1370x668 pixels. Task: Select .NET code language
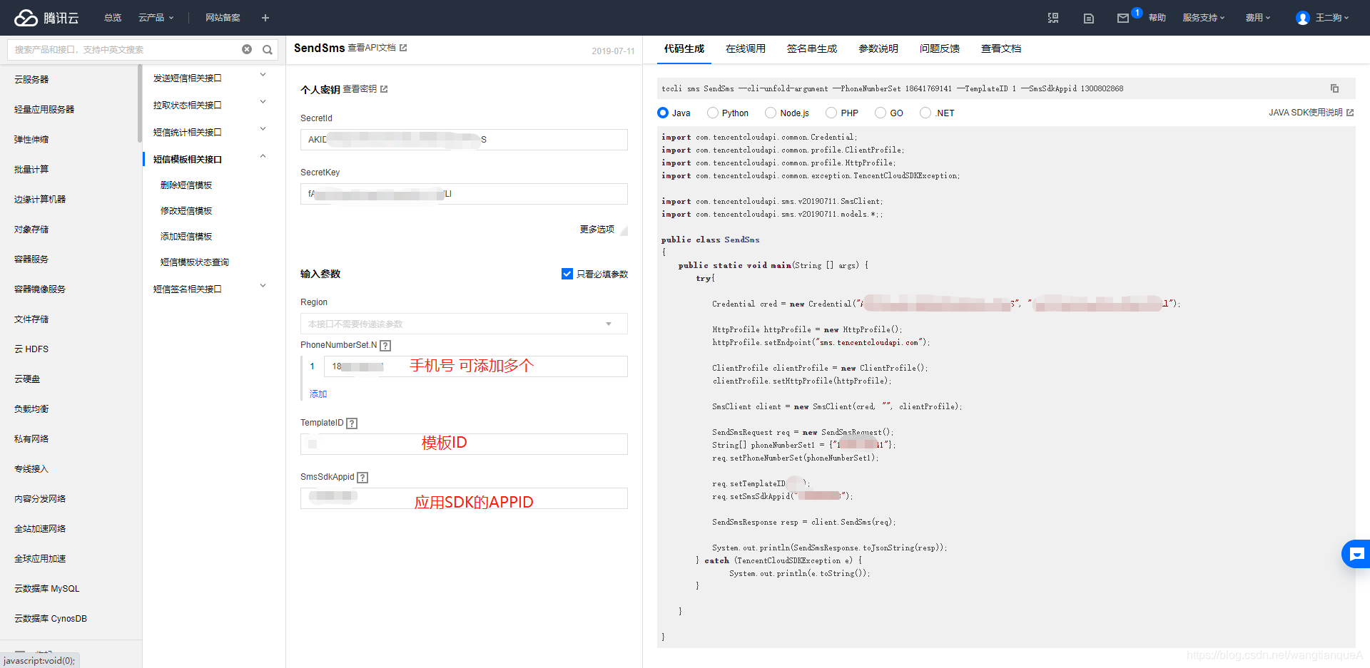pyautogui.click(x=925, y=113)
